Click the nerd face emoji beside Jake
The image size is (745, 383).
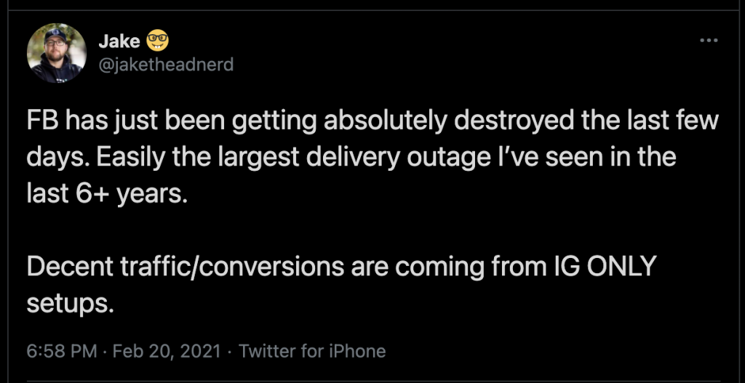point(156,42)
